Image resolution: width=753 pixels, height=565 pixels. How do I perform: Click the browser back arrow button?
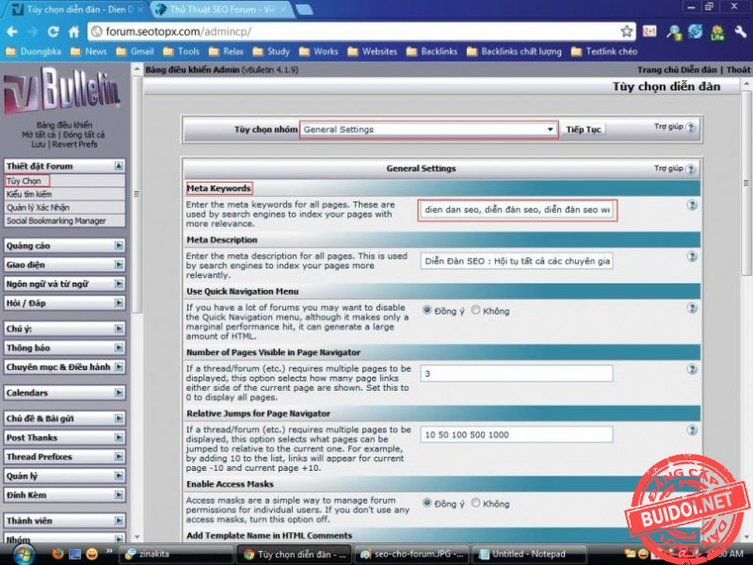click(12, 31)
